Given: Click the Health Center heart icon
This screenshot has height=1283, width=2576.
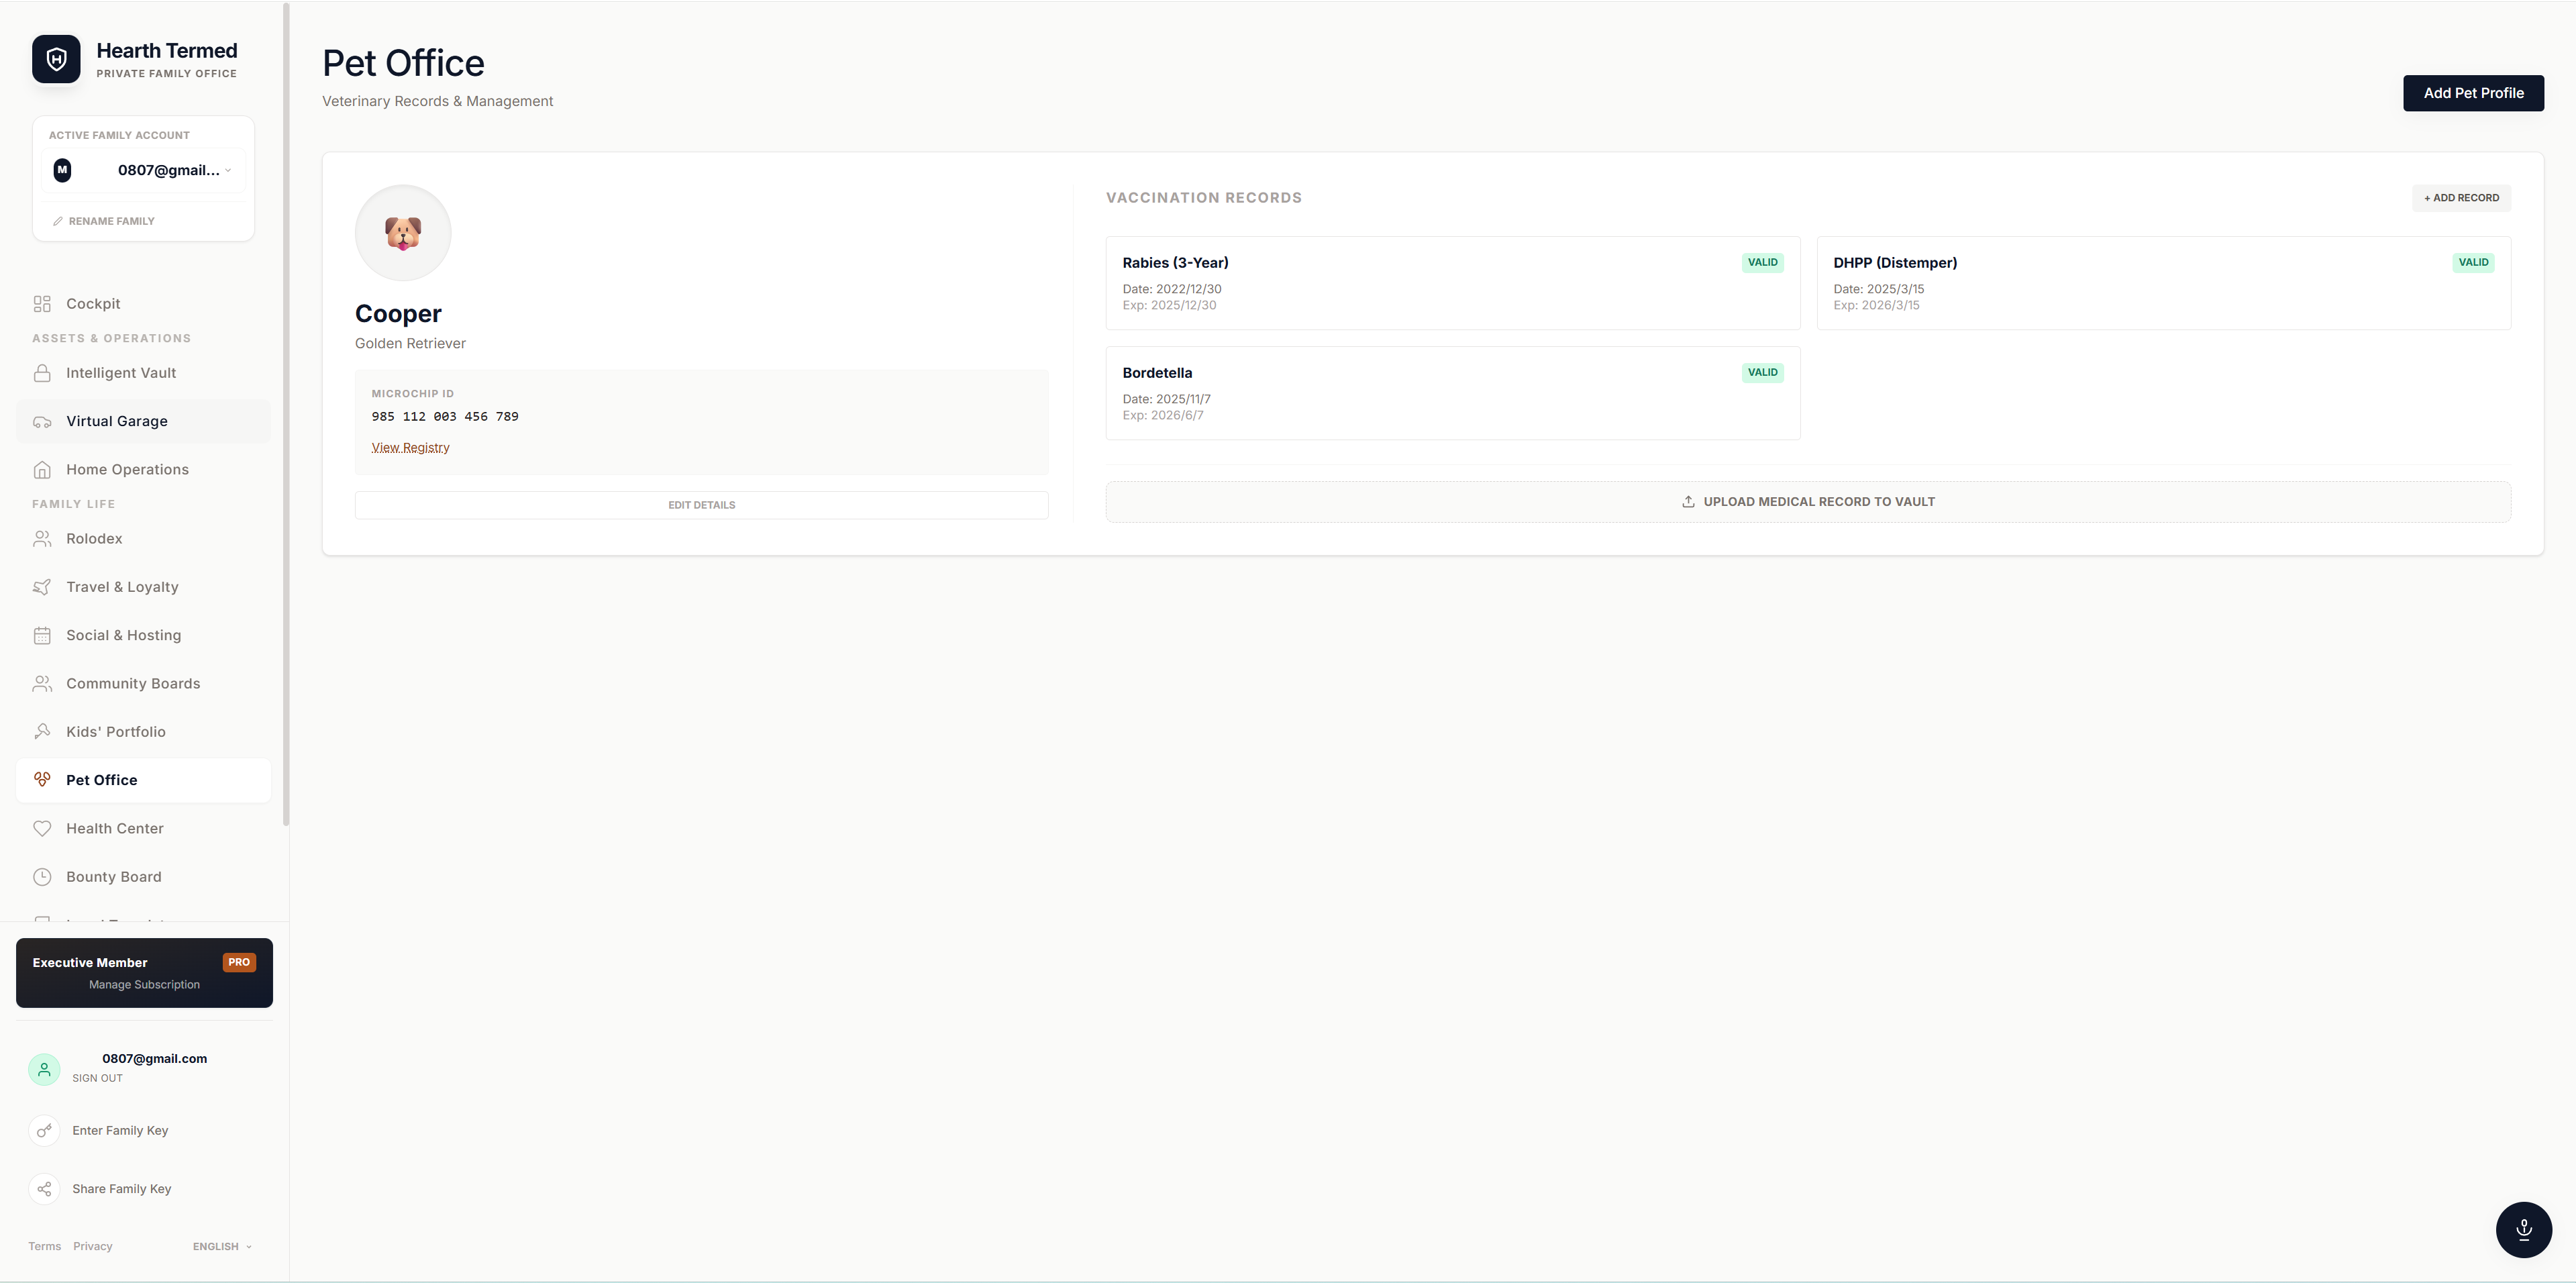Looking at the screenshot, I should (x=42, y=829).
